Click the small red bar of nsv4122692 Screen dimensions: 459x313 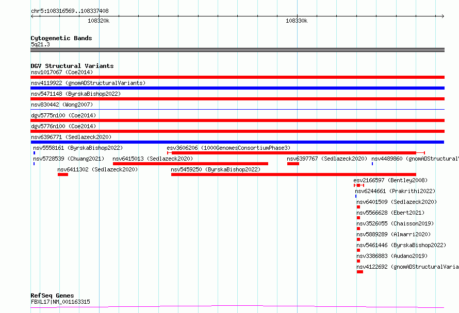pos(360,272)
